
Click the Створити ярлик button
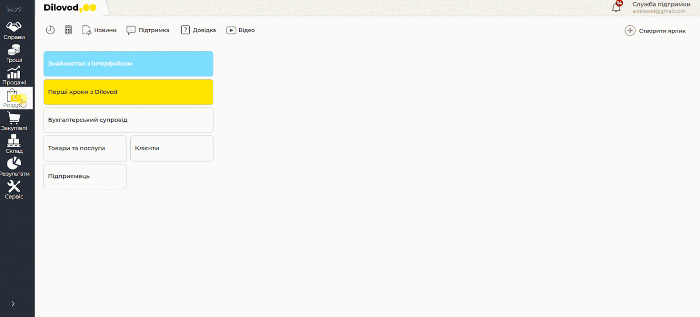[x=655, y=31]
